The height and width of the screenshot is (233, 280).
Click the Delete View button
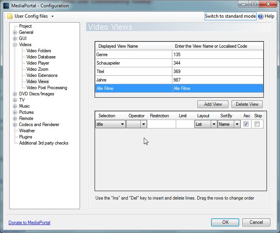point(247,104)
